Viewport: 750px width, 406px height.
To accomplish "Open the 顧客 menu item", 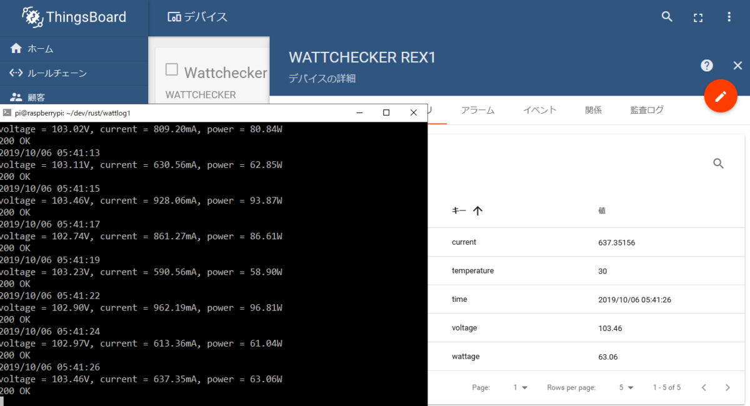I will tap(74, 97).
